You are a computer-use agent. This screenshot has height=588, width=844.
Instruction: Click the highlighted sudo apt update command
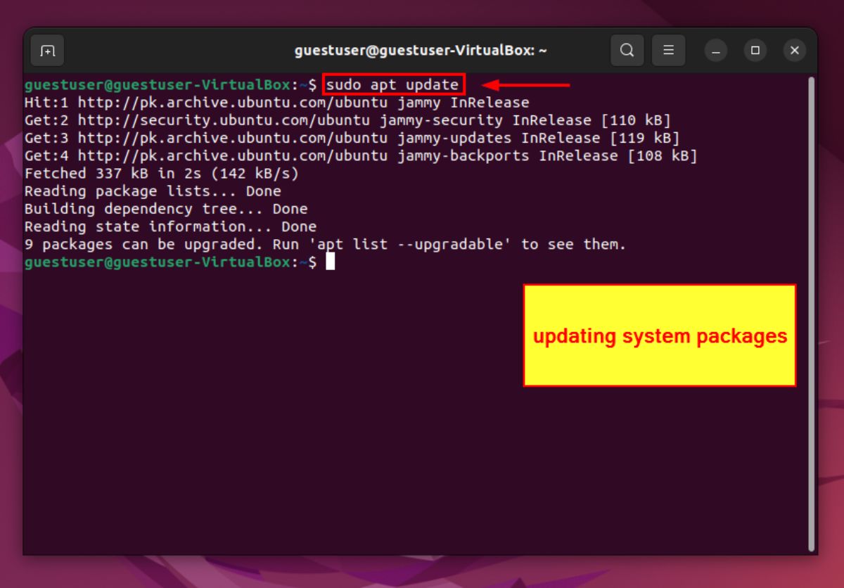[x=393, y=84]
